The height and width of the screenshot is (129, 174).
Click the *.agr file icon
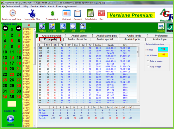pos(63,26)
